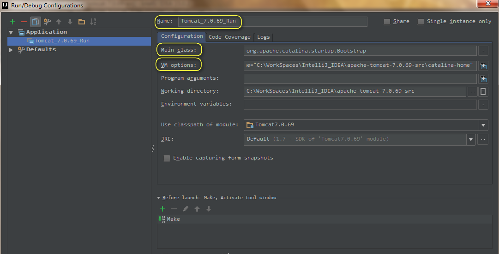
Task: Open edit defaults wrench icon
Action: (47, 22)
